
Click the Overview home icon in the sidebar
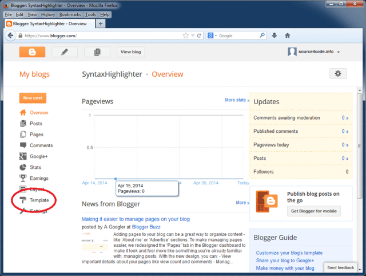pos(23,113)
